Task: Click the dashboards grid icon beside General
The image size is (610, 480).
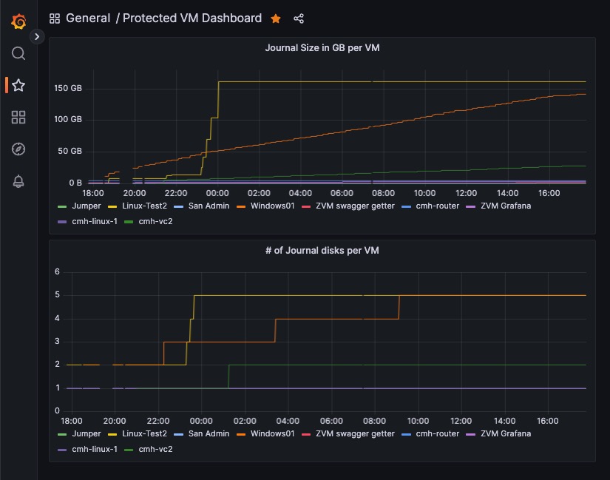Action: [55, 18]
